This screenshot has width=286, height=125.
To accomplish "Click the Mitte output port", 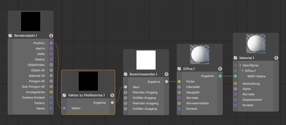I will [51, 54].
